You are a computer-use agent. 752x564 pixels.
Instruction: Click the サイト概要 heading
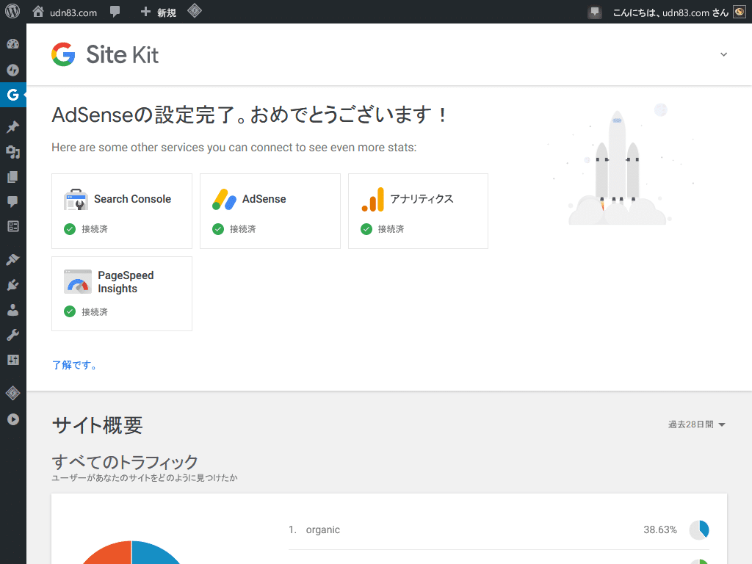pyautogui.click(x=98, y=425)
